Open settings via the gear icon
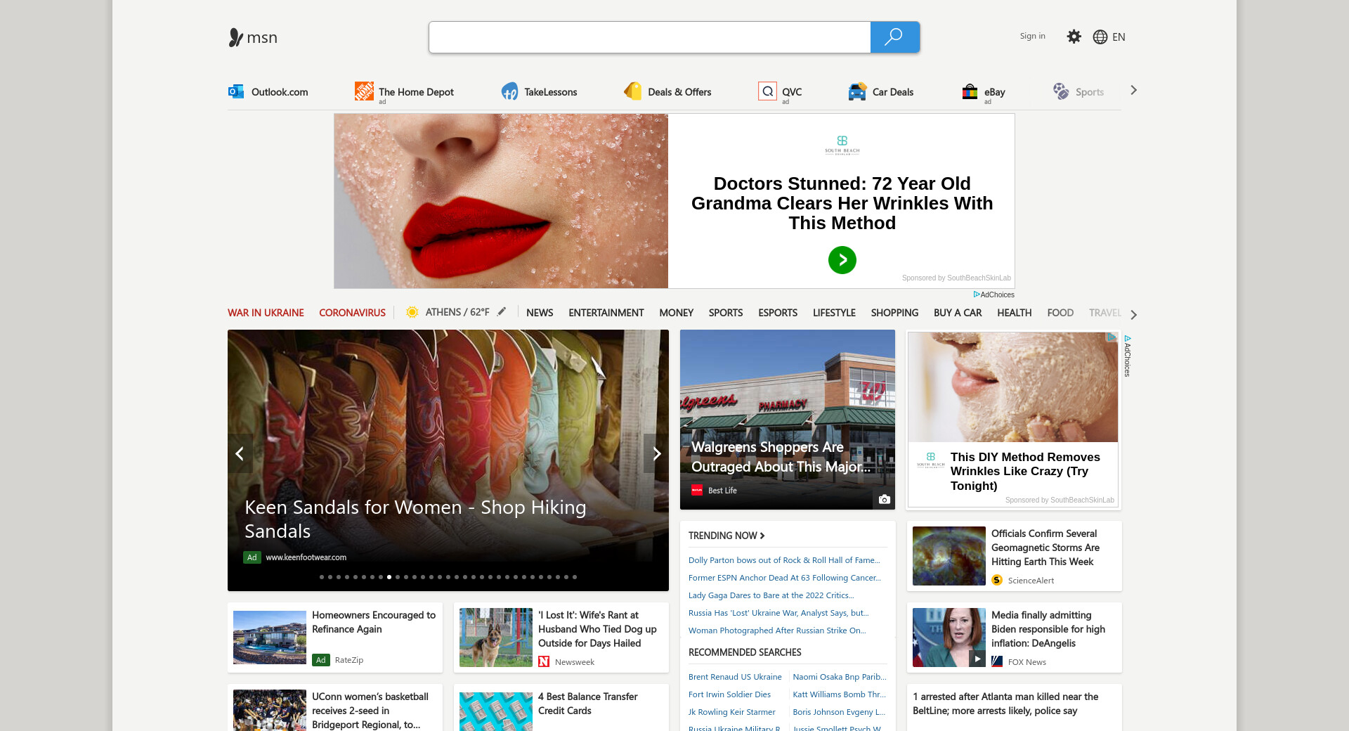This screenshot has height=731, width=1349. pos(1074,37)
